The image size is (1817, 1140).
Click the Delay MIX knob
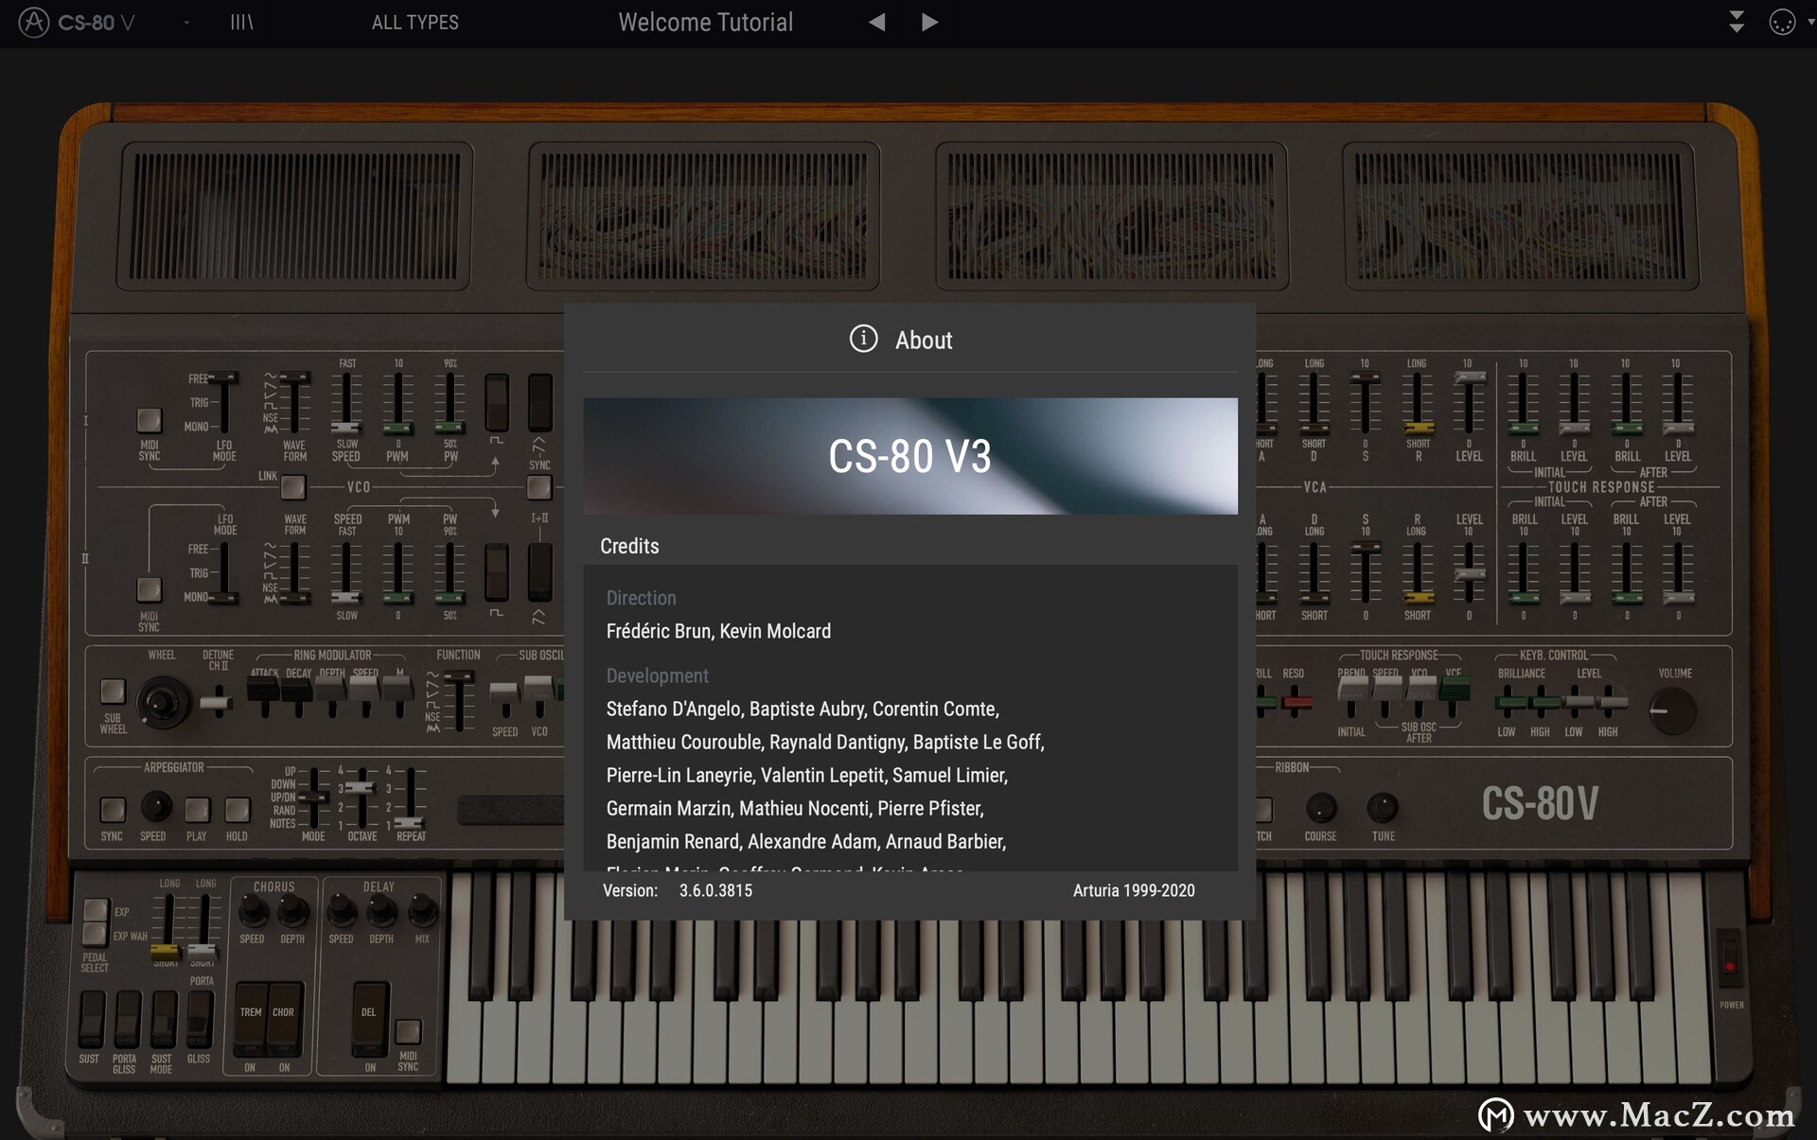(422, 911)
